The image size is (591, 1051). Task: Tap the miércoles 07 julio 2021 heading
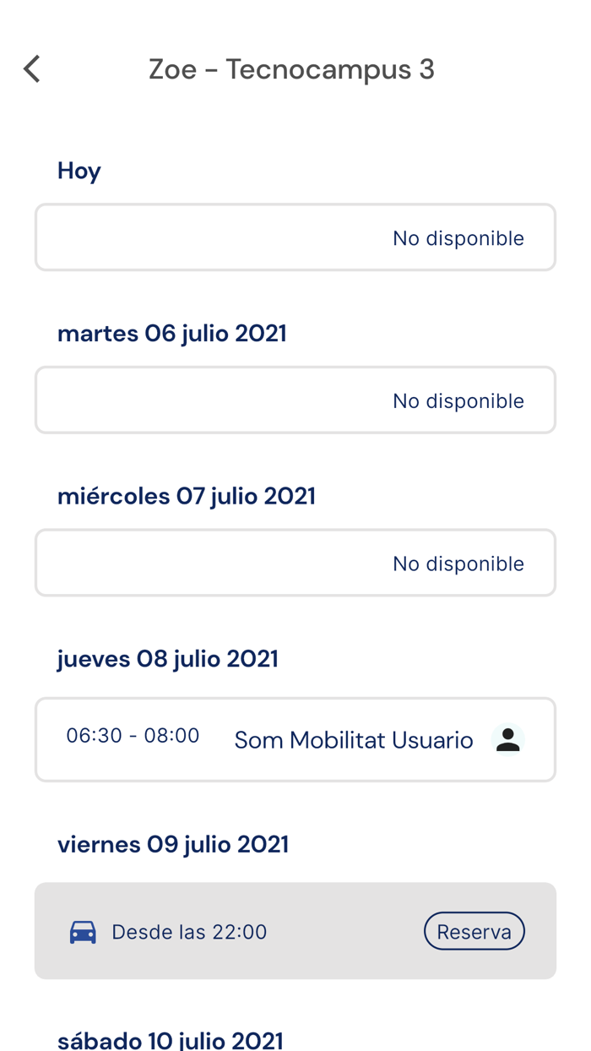point(186,495)
